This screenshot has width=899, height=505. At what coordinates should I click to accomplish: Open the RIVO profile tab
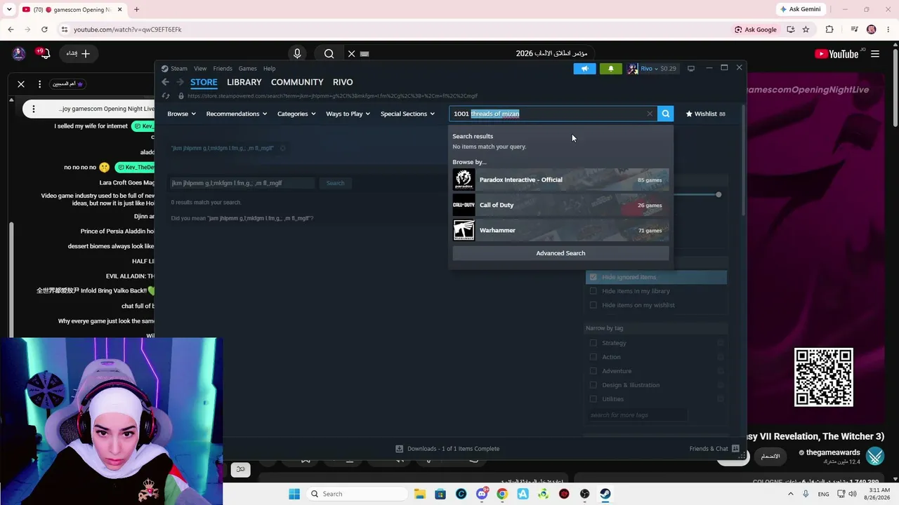[x=343, y=82]
